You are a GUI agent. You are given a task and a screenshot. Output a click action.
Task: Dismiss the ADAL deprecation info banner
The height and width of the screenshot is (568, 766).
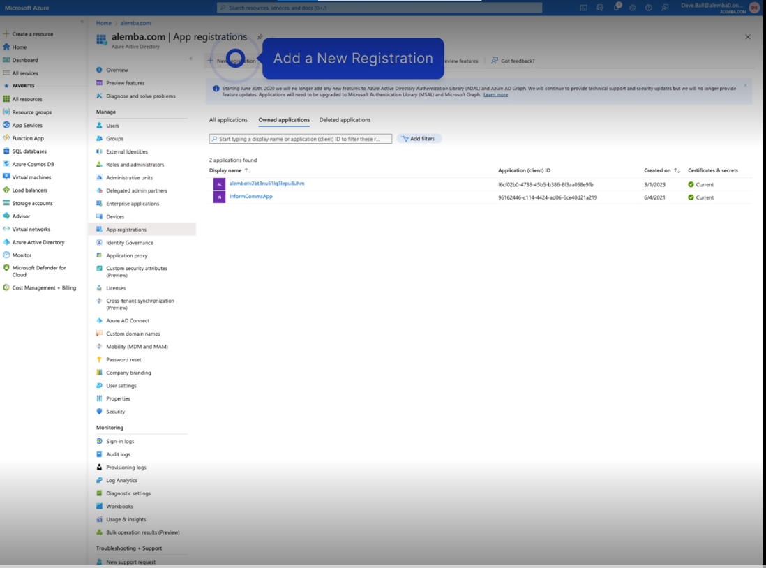pos(745,86)
